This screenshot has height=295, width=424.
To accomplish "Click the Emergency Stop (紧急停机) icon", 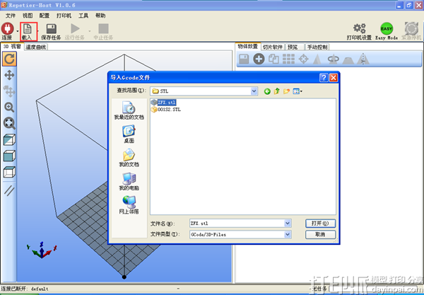I will (411, 28).
